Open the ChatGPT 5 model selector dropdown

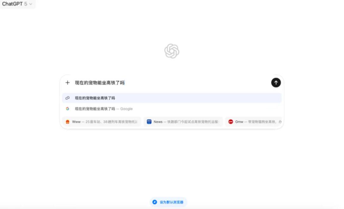(x=17, y=4)
